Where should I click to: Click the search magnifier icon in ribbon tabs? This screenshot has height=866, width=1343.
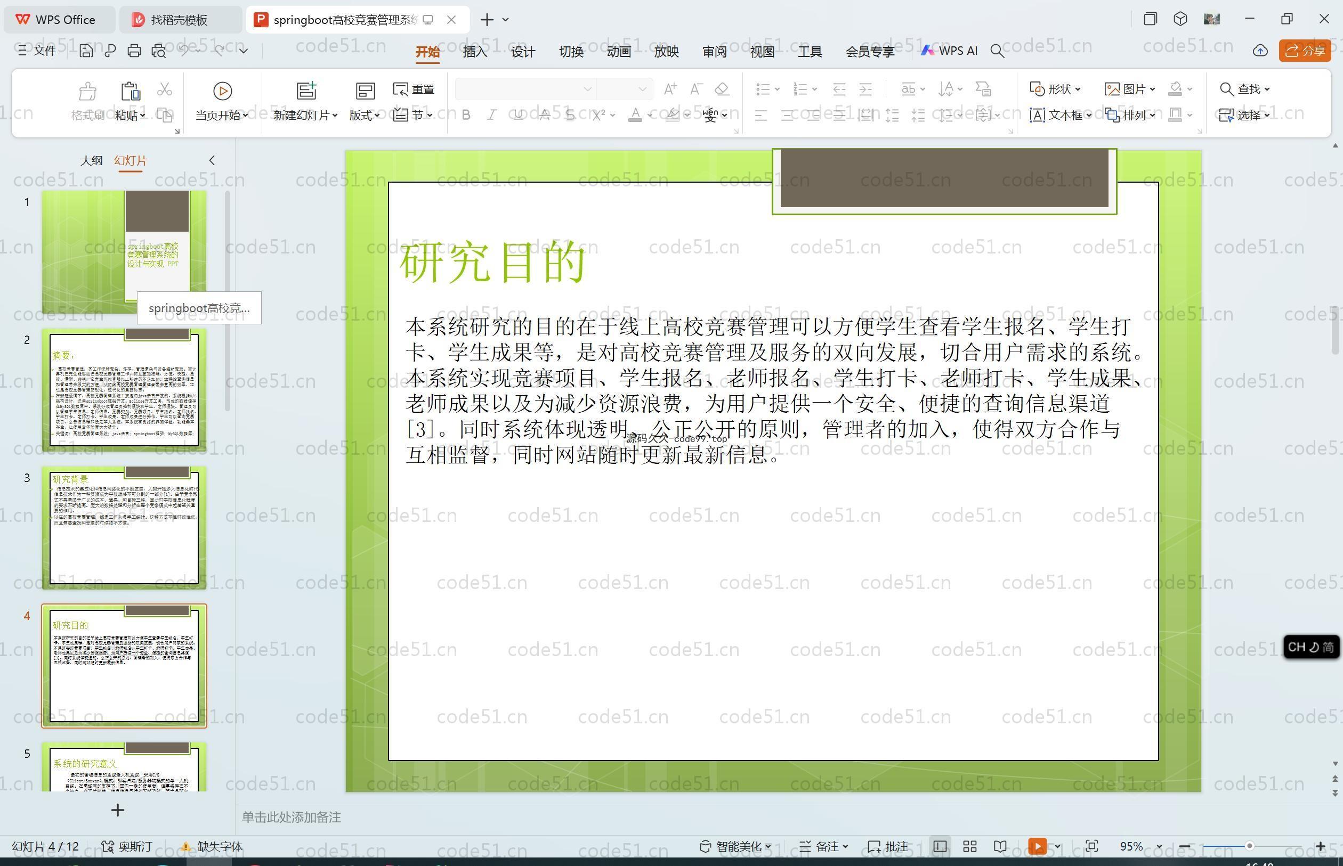click(x=997, y=51)
